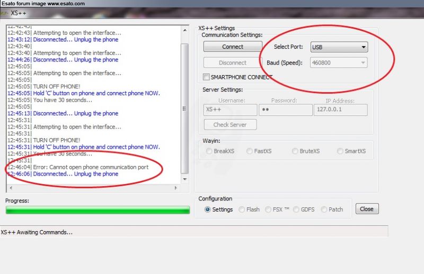The width and height of the screenshot is (424, 274).
Task: Click the green progress bar
Action: click(98, 210)
